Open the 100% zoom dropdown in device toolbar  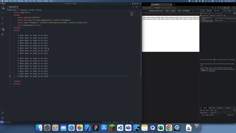(180, 11)
